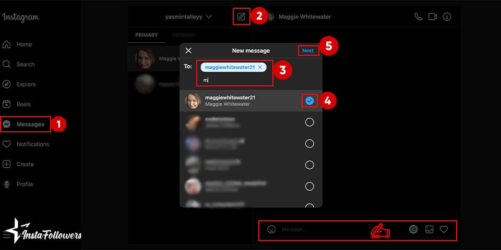501x250 pixels.
Task: Close the New message dialog
Action: 188,51
